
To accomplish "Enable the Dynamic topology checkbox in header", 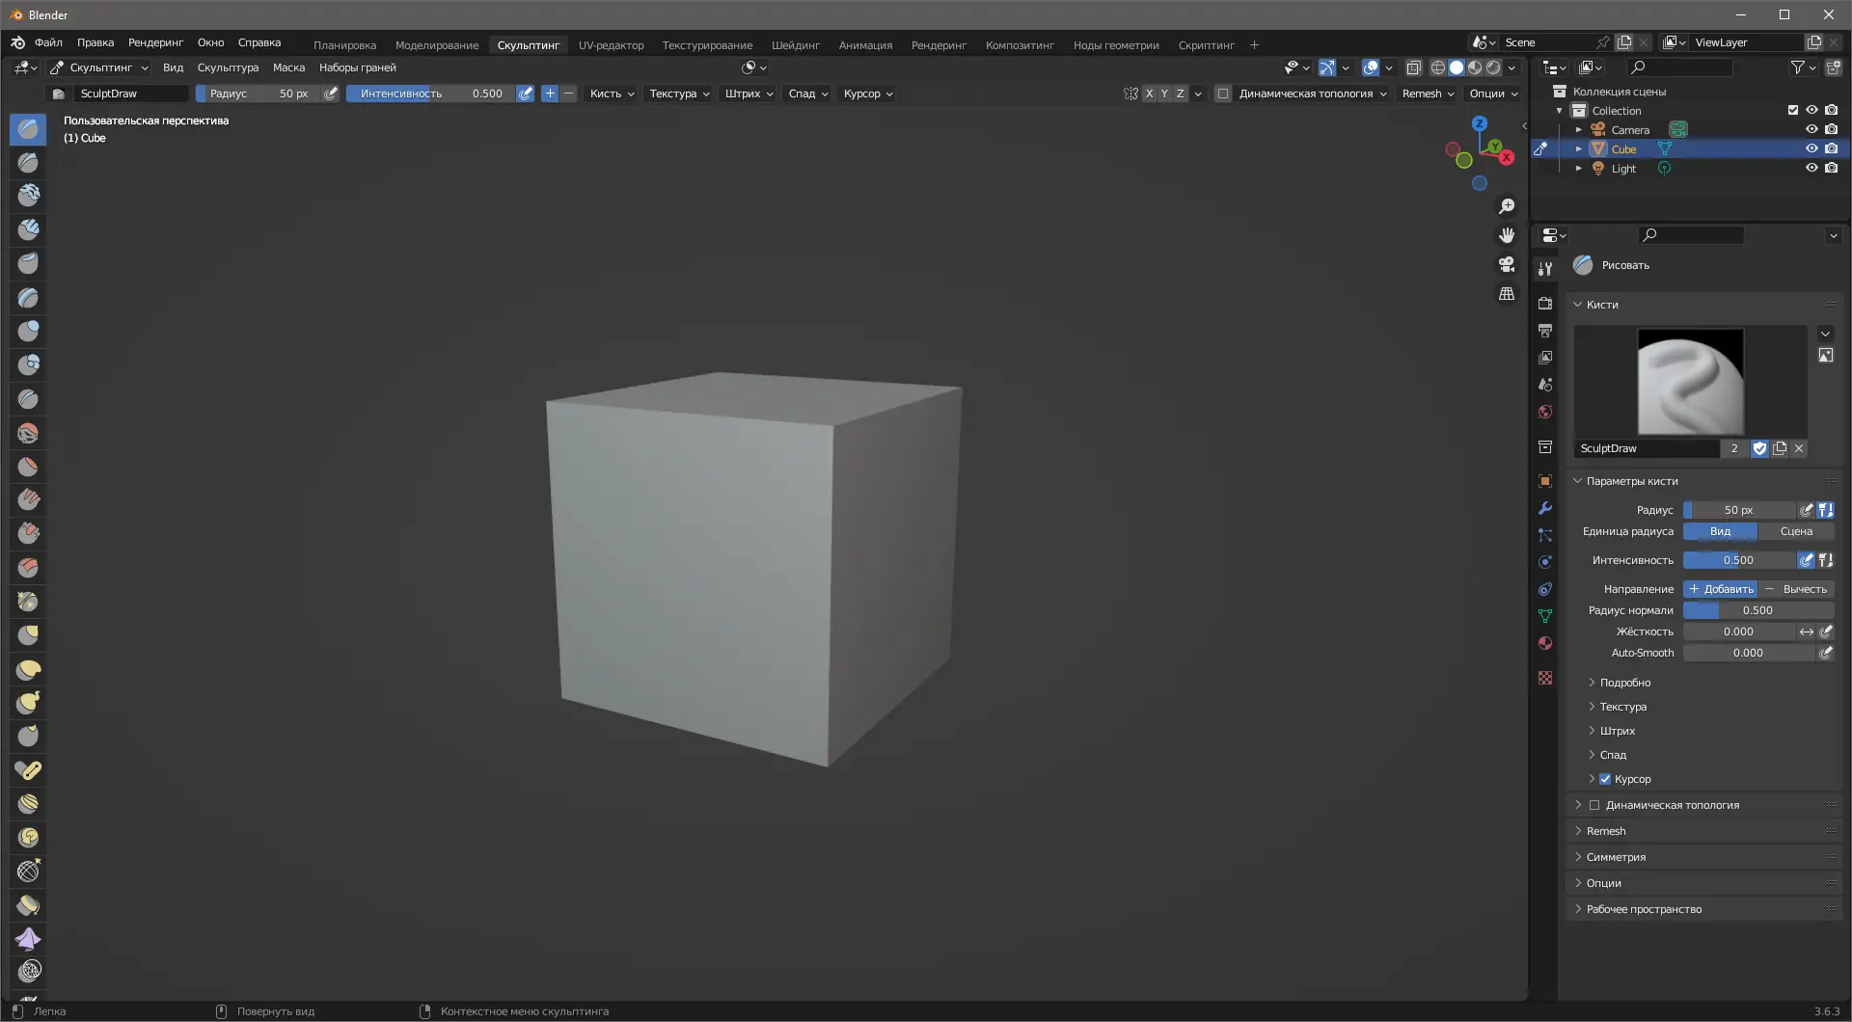I will (1223, 94).
